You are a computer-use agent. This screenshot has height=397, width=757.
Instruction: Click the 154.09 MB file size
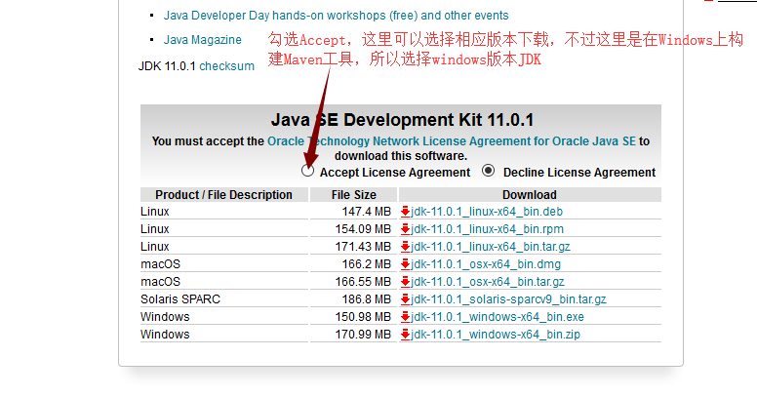pos(363,229)
